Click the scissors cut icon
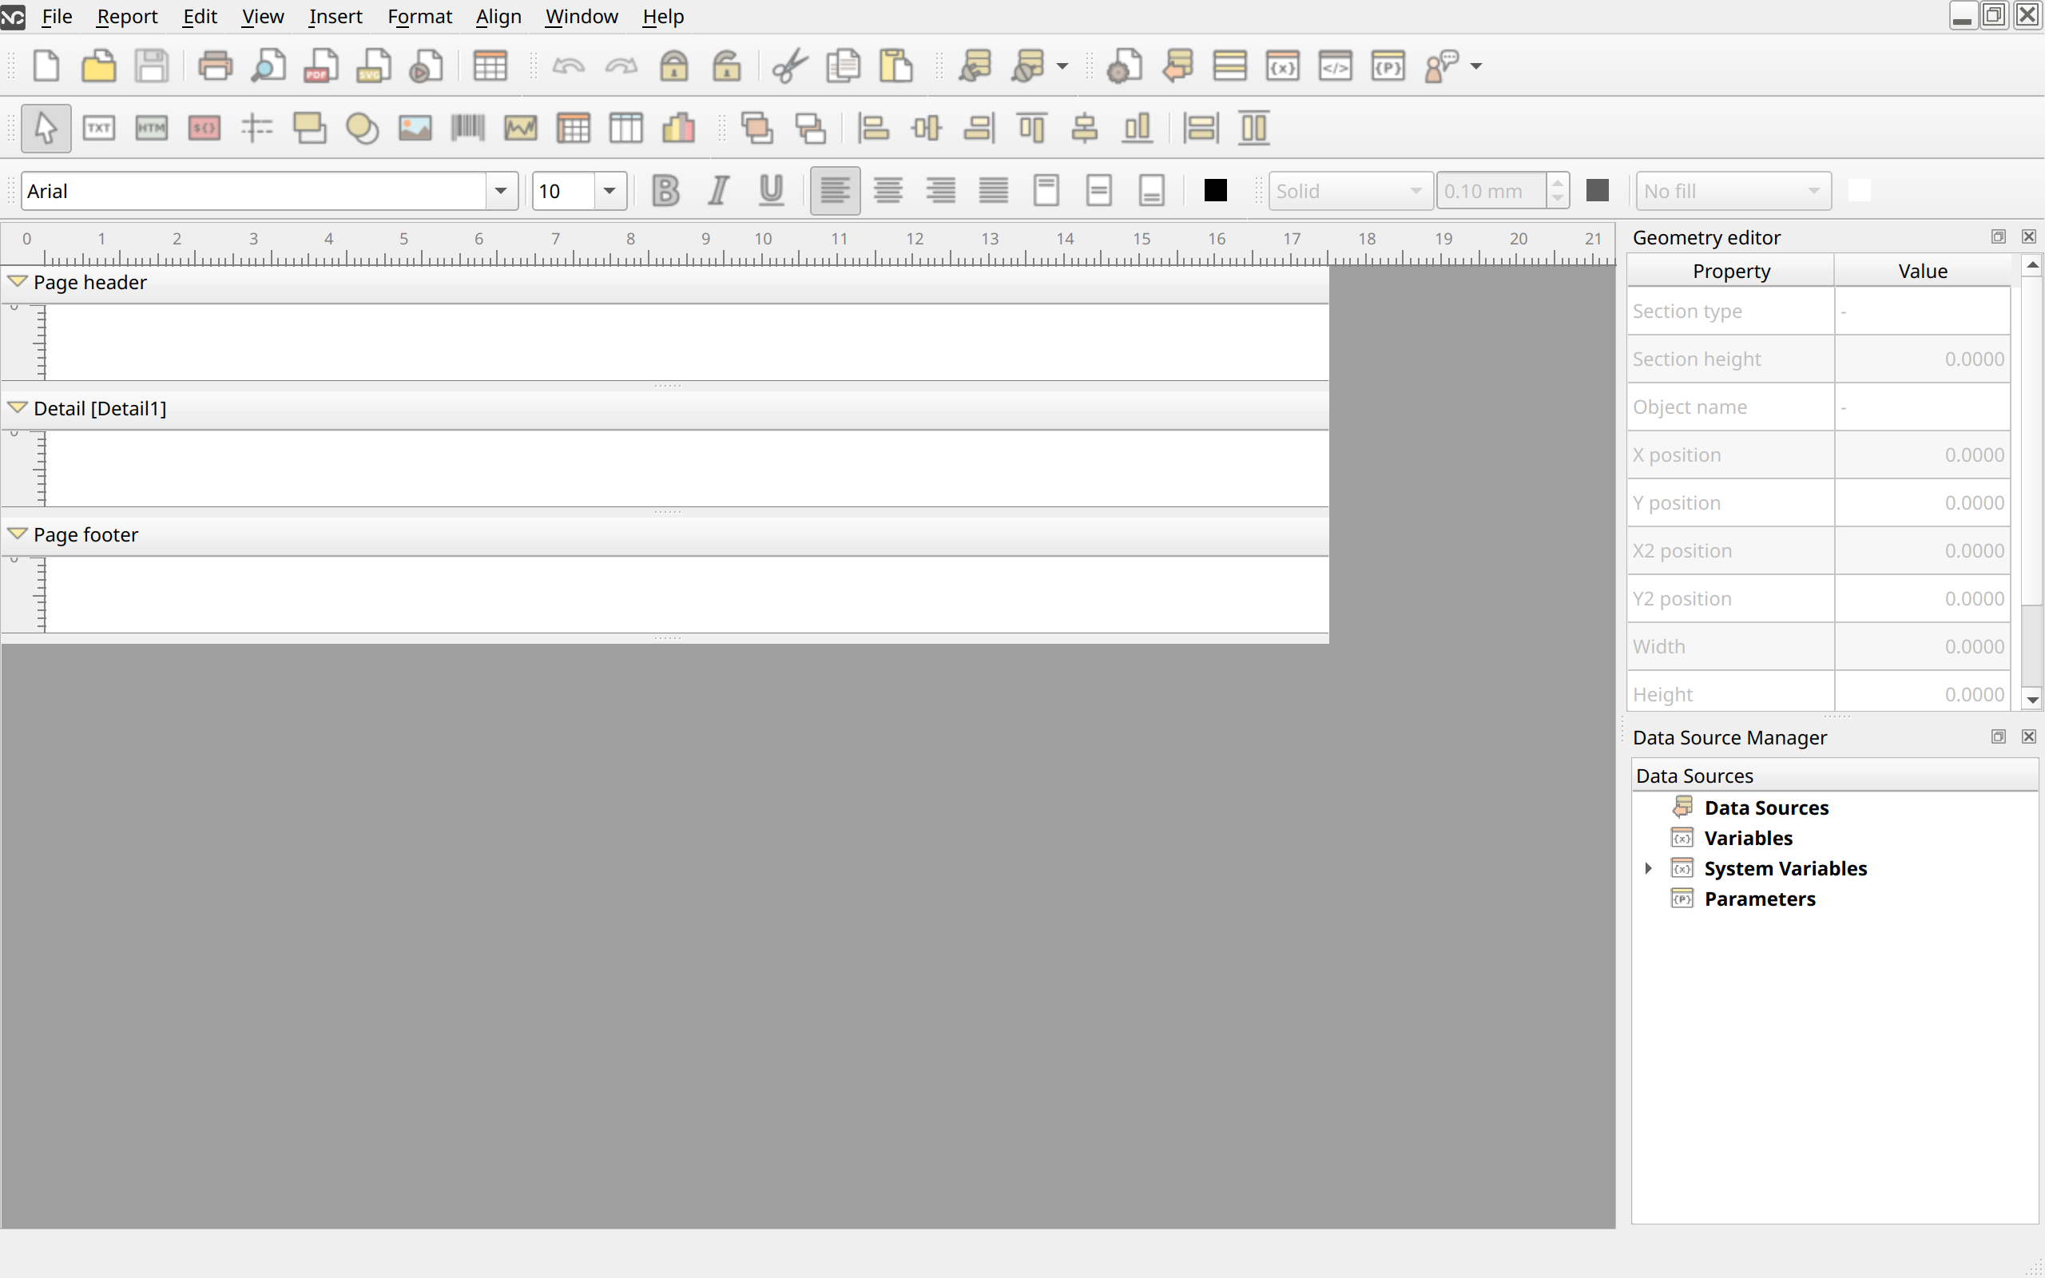This screenshot has width=2045, height=1278. coord(790,65)
